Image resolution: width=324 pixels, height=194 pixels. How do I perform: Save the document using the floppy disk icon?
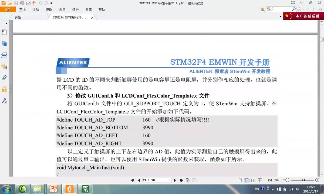[x=16, y=3]
